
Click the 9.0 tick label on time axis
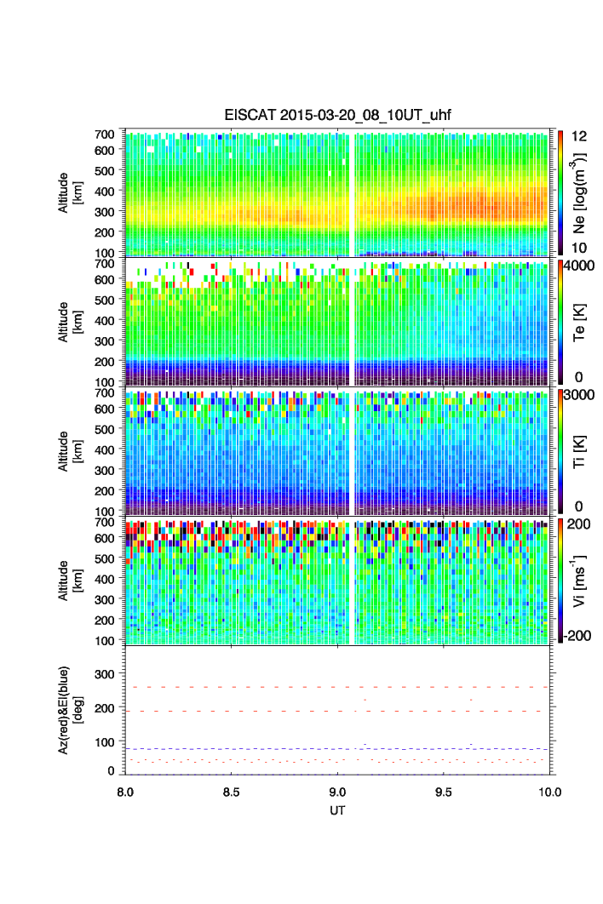pos(337,791)
